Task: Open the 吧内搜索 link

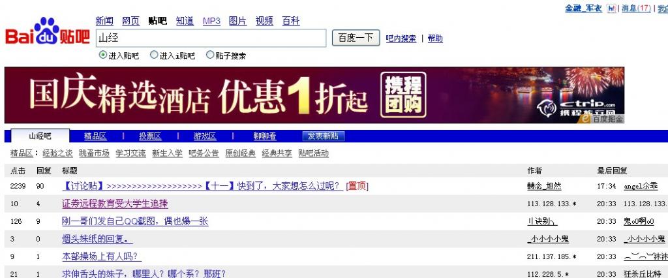Action: pos(401,39)
